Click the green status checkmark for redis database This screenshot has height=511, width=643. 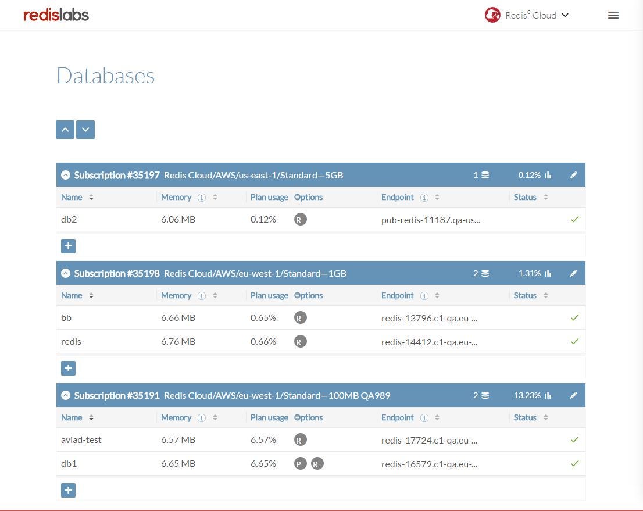click(x=574, y=341)
